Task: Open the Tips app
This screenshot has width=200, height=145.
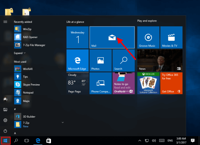Action: click(38, 77)
